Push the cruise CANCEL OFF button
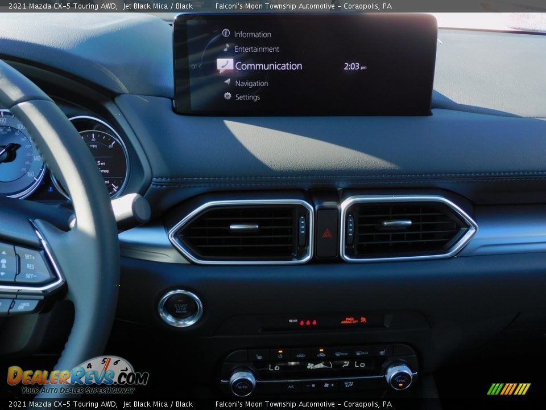The width and height of the screenshot is (546, 410). 23,306
